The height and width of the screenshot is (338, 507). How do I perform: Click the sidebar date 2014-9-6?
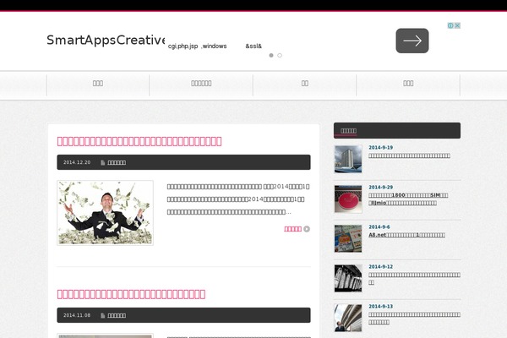point(379,227)
